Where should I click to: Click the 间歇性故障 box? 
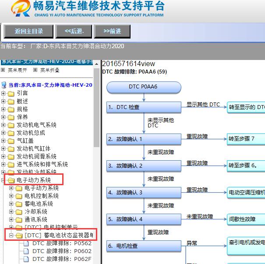[246, 219]
